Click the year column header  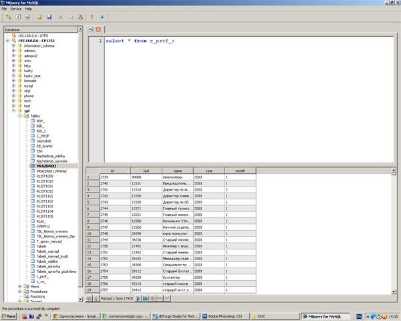tap(209, 171)
